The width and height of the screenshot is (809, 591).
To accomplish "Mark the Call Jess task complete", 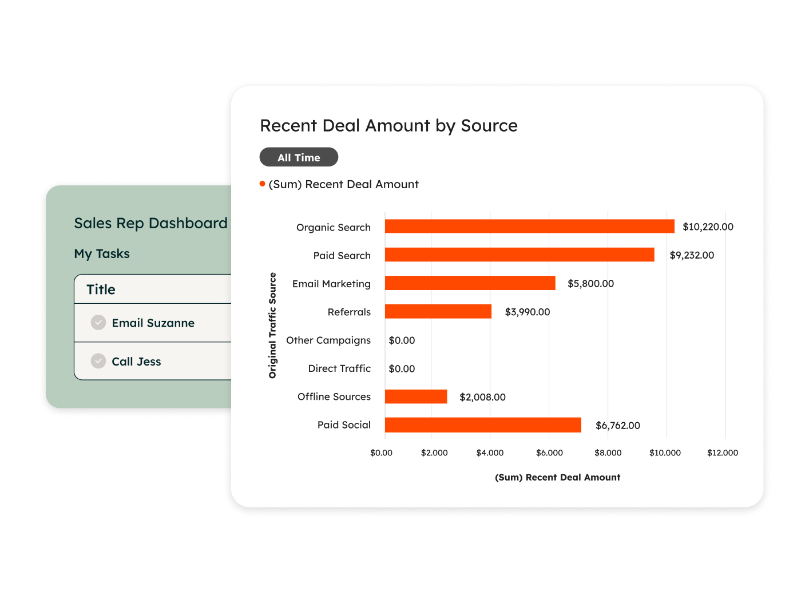I will click(x=98, y=361).
